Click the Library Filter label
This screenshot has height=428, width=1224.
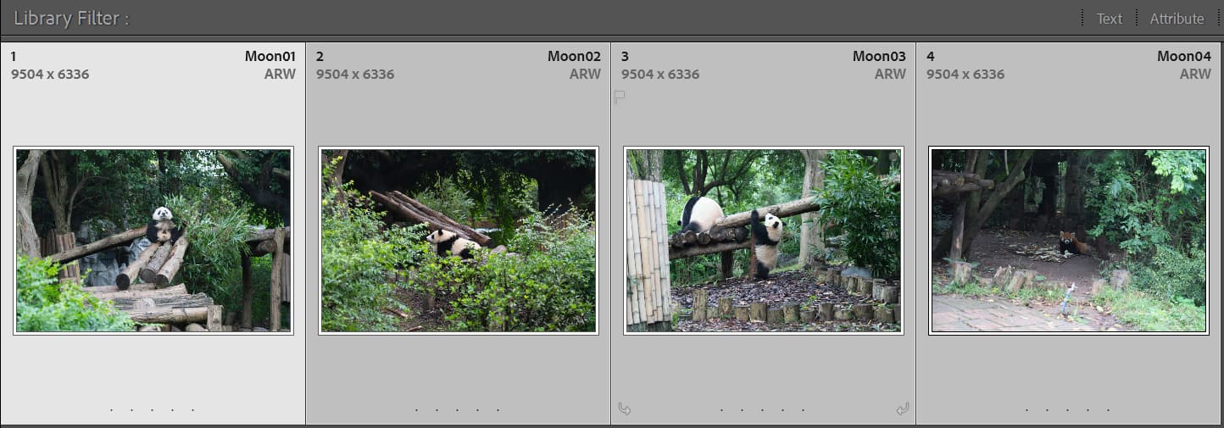click(71, 19)
